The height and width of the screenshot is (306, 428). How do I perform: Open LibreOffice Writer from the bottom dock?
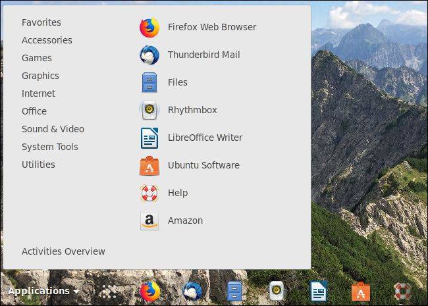click(319, 292)
